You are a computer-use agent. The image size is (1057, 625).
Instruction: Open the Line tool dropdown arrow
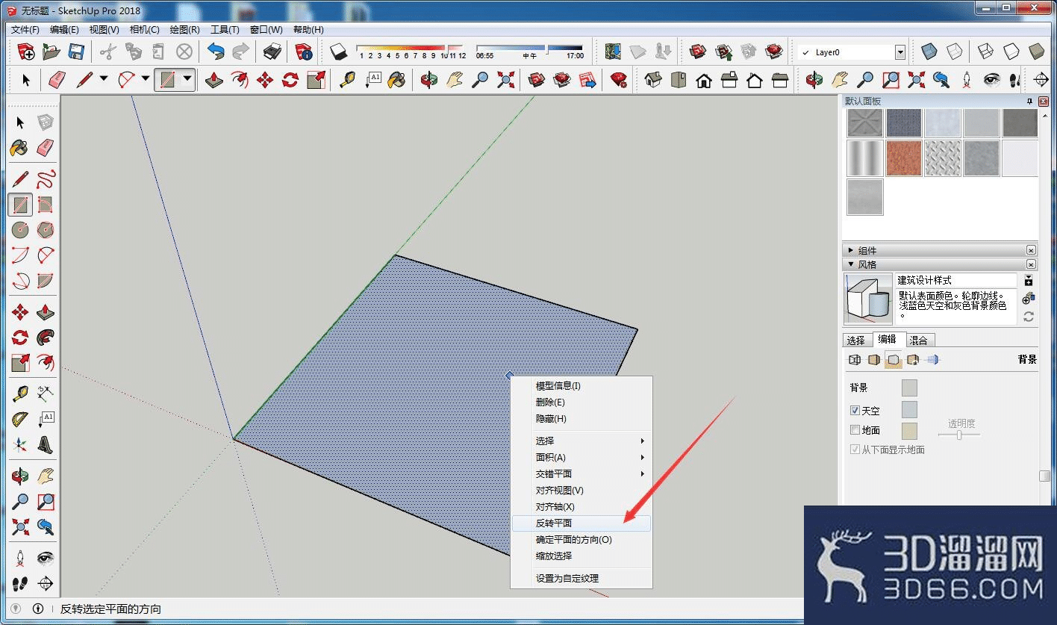pos(104,78)
